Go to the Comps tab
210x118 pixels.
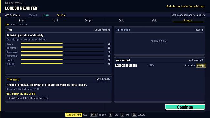(x=88, y=20)
